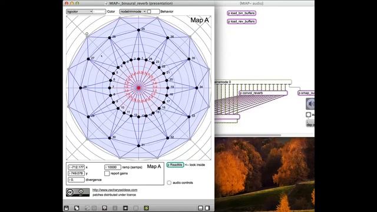Click p load_rev_buffers object
The height and width of the screenshot is (212, 377).
[242, 21]
